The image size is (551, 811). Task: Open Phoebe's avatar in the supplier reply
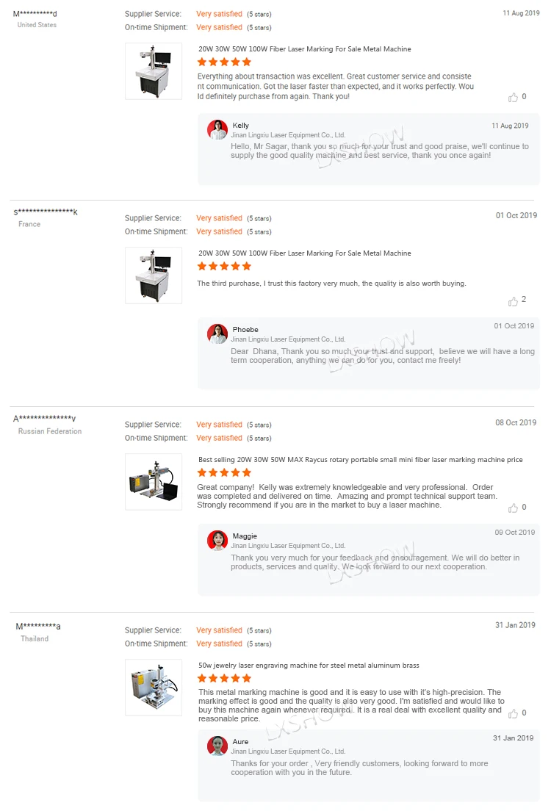pos(217,334)
